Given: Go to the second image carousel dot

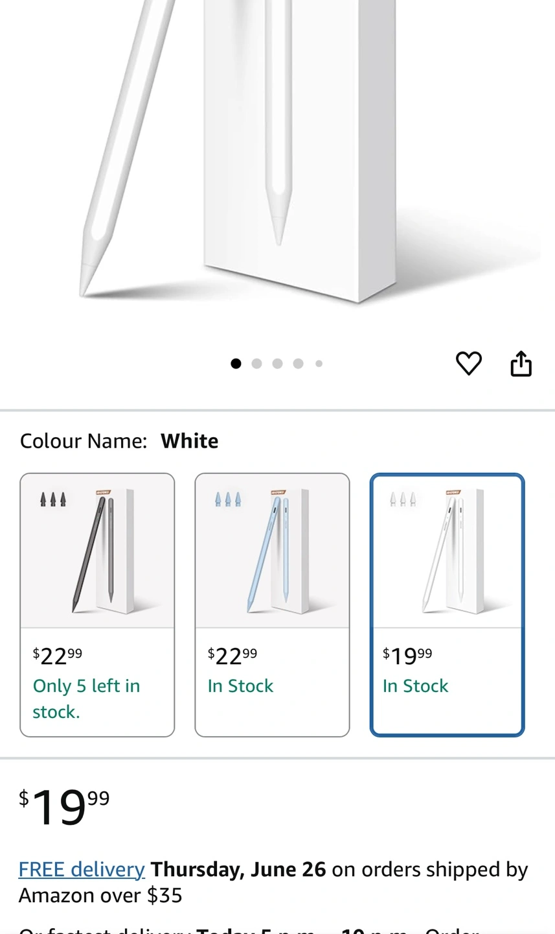Looking at the screenshot, I should [x=256, y=364].
